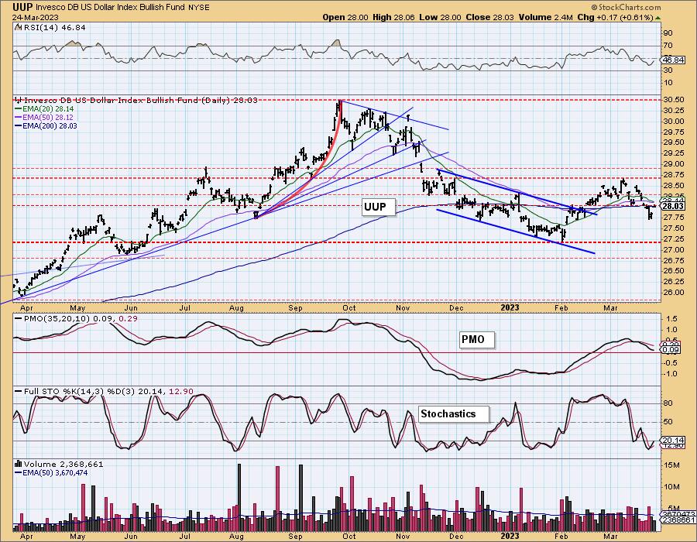Click the 20.14 value tag on Stochastics axis
The height and width of the screenshot is (542, 697).
click(x=672, y=441)
